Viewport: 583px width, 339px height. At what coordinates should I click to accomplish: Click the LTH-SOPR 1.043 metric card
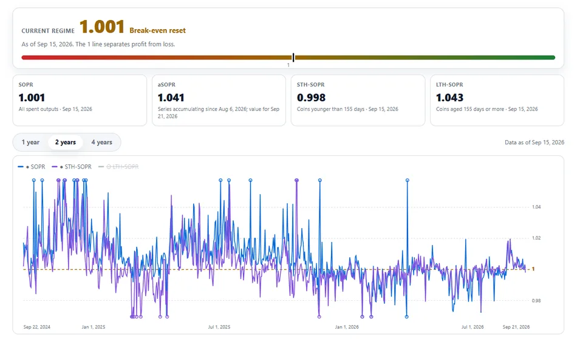pyautogui.click(x=497, y=100)
